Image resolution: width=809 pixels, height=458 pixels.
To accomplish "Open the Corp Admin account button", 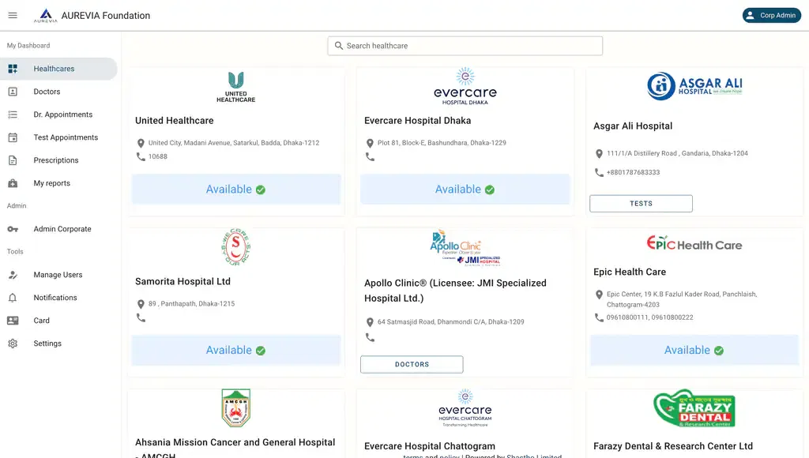I will tap(771, 16).
